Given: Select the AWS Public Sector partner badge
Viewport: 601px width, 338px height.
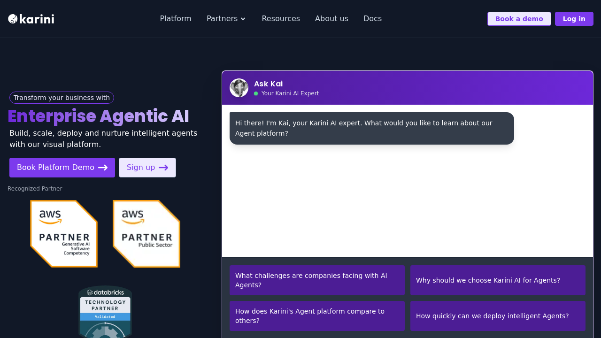Looking at the screenshot, I should pyautogui.click(x=146, y=233).
